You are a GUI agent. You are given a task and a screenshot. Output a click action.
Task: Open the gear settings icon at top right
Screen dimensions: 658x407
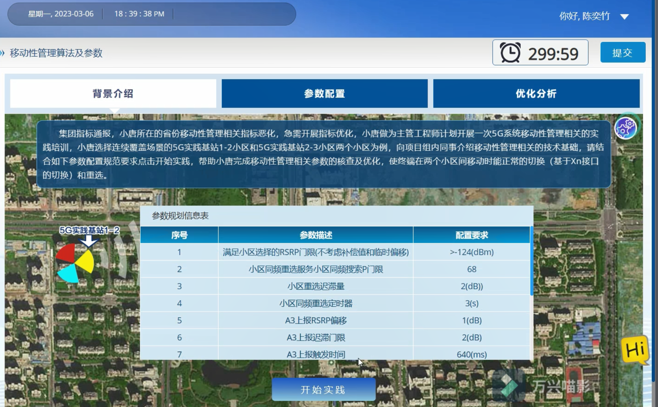pyautogui.click(x=625, y=128)
